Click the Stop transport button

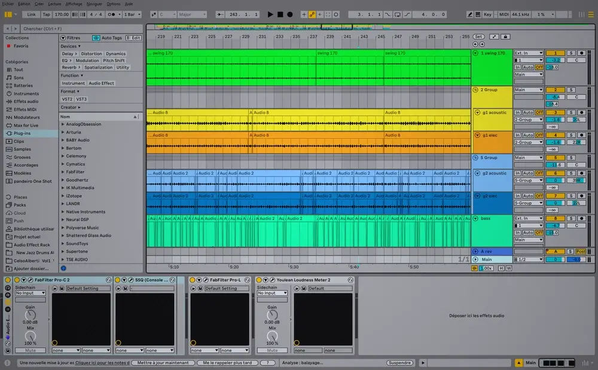[x=280, y=14]
